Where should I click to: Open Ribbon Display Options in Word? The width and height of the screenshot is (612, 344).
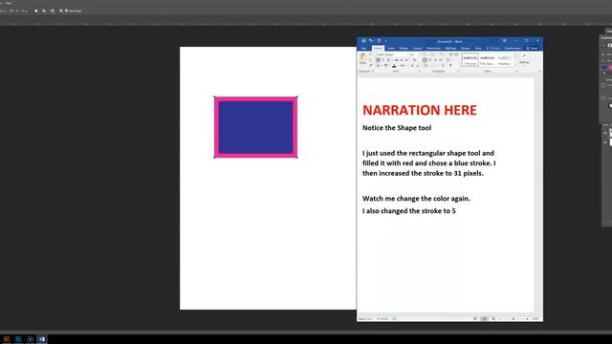[504, 40]
